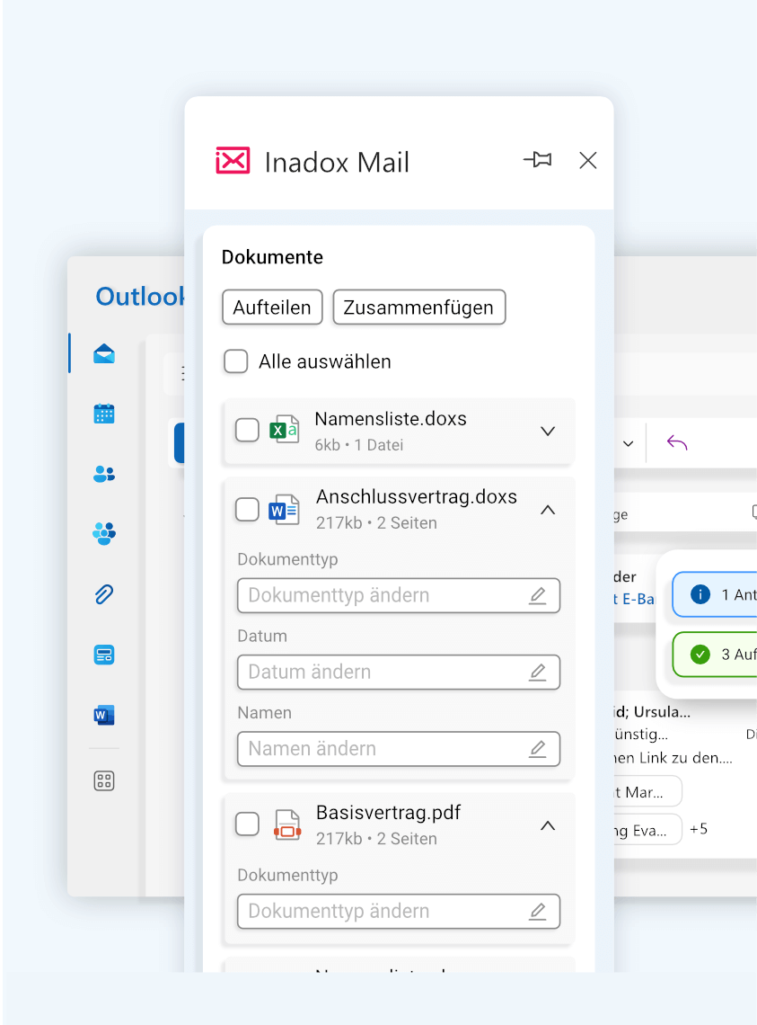Open the People contacts icon

pyautogui.click(x=104, y=474)
